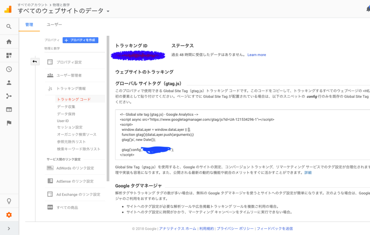Screen dimensions: 370x235
Task: Open Admin gear icon
Action: coord(9,214)
